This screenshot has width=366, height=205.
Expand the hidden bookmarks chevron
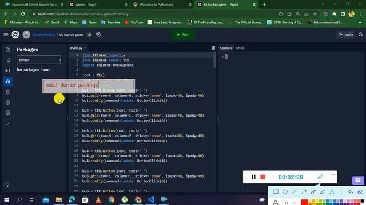[x=360, y=22]
